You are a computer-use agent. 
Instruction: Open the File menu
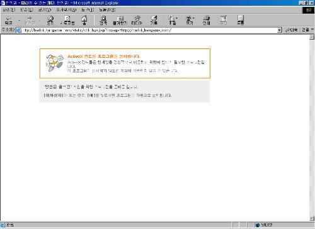pyautogui.click(x=9, y=10)
